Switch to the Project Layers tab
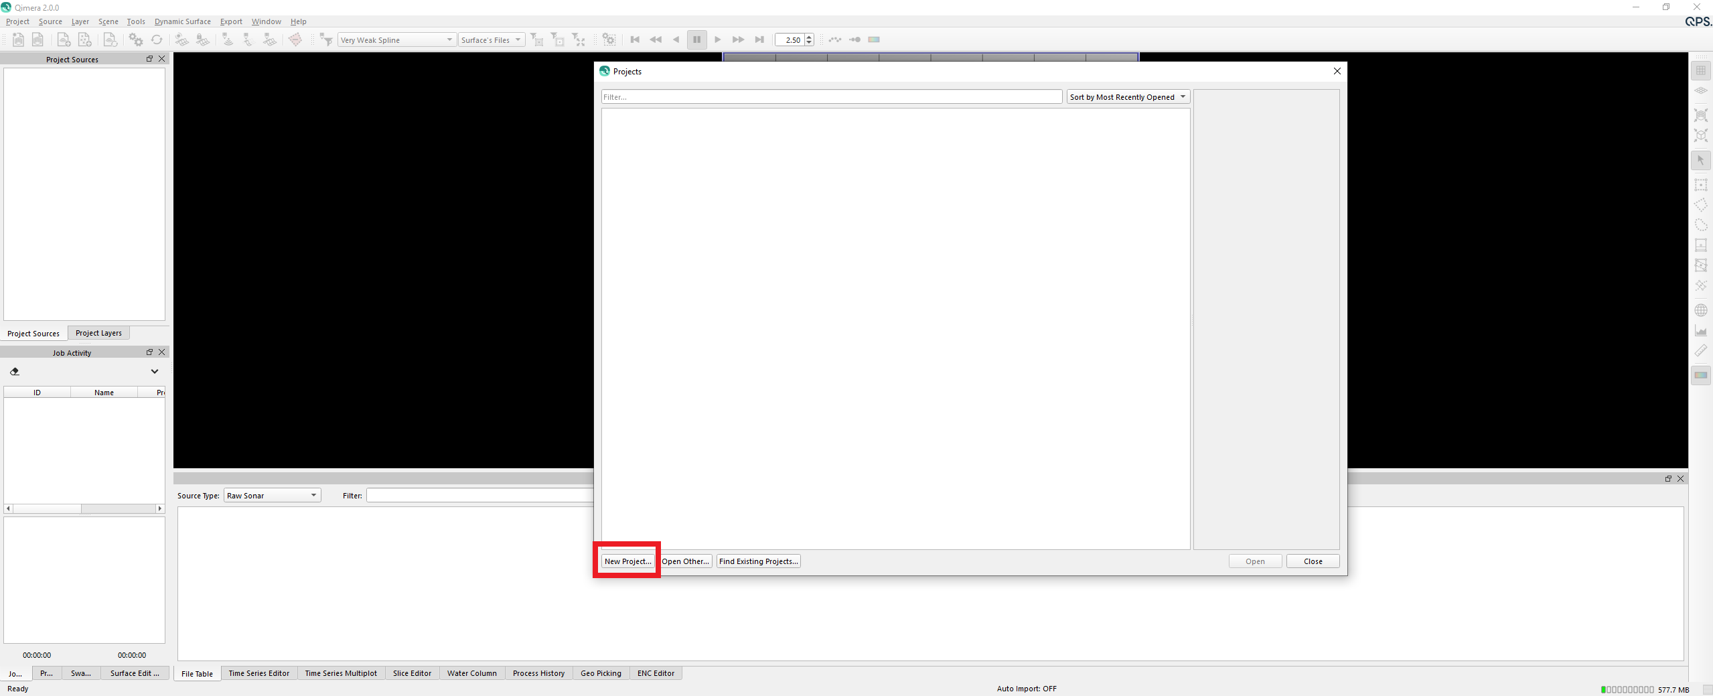 point(98,333)
